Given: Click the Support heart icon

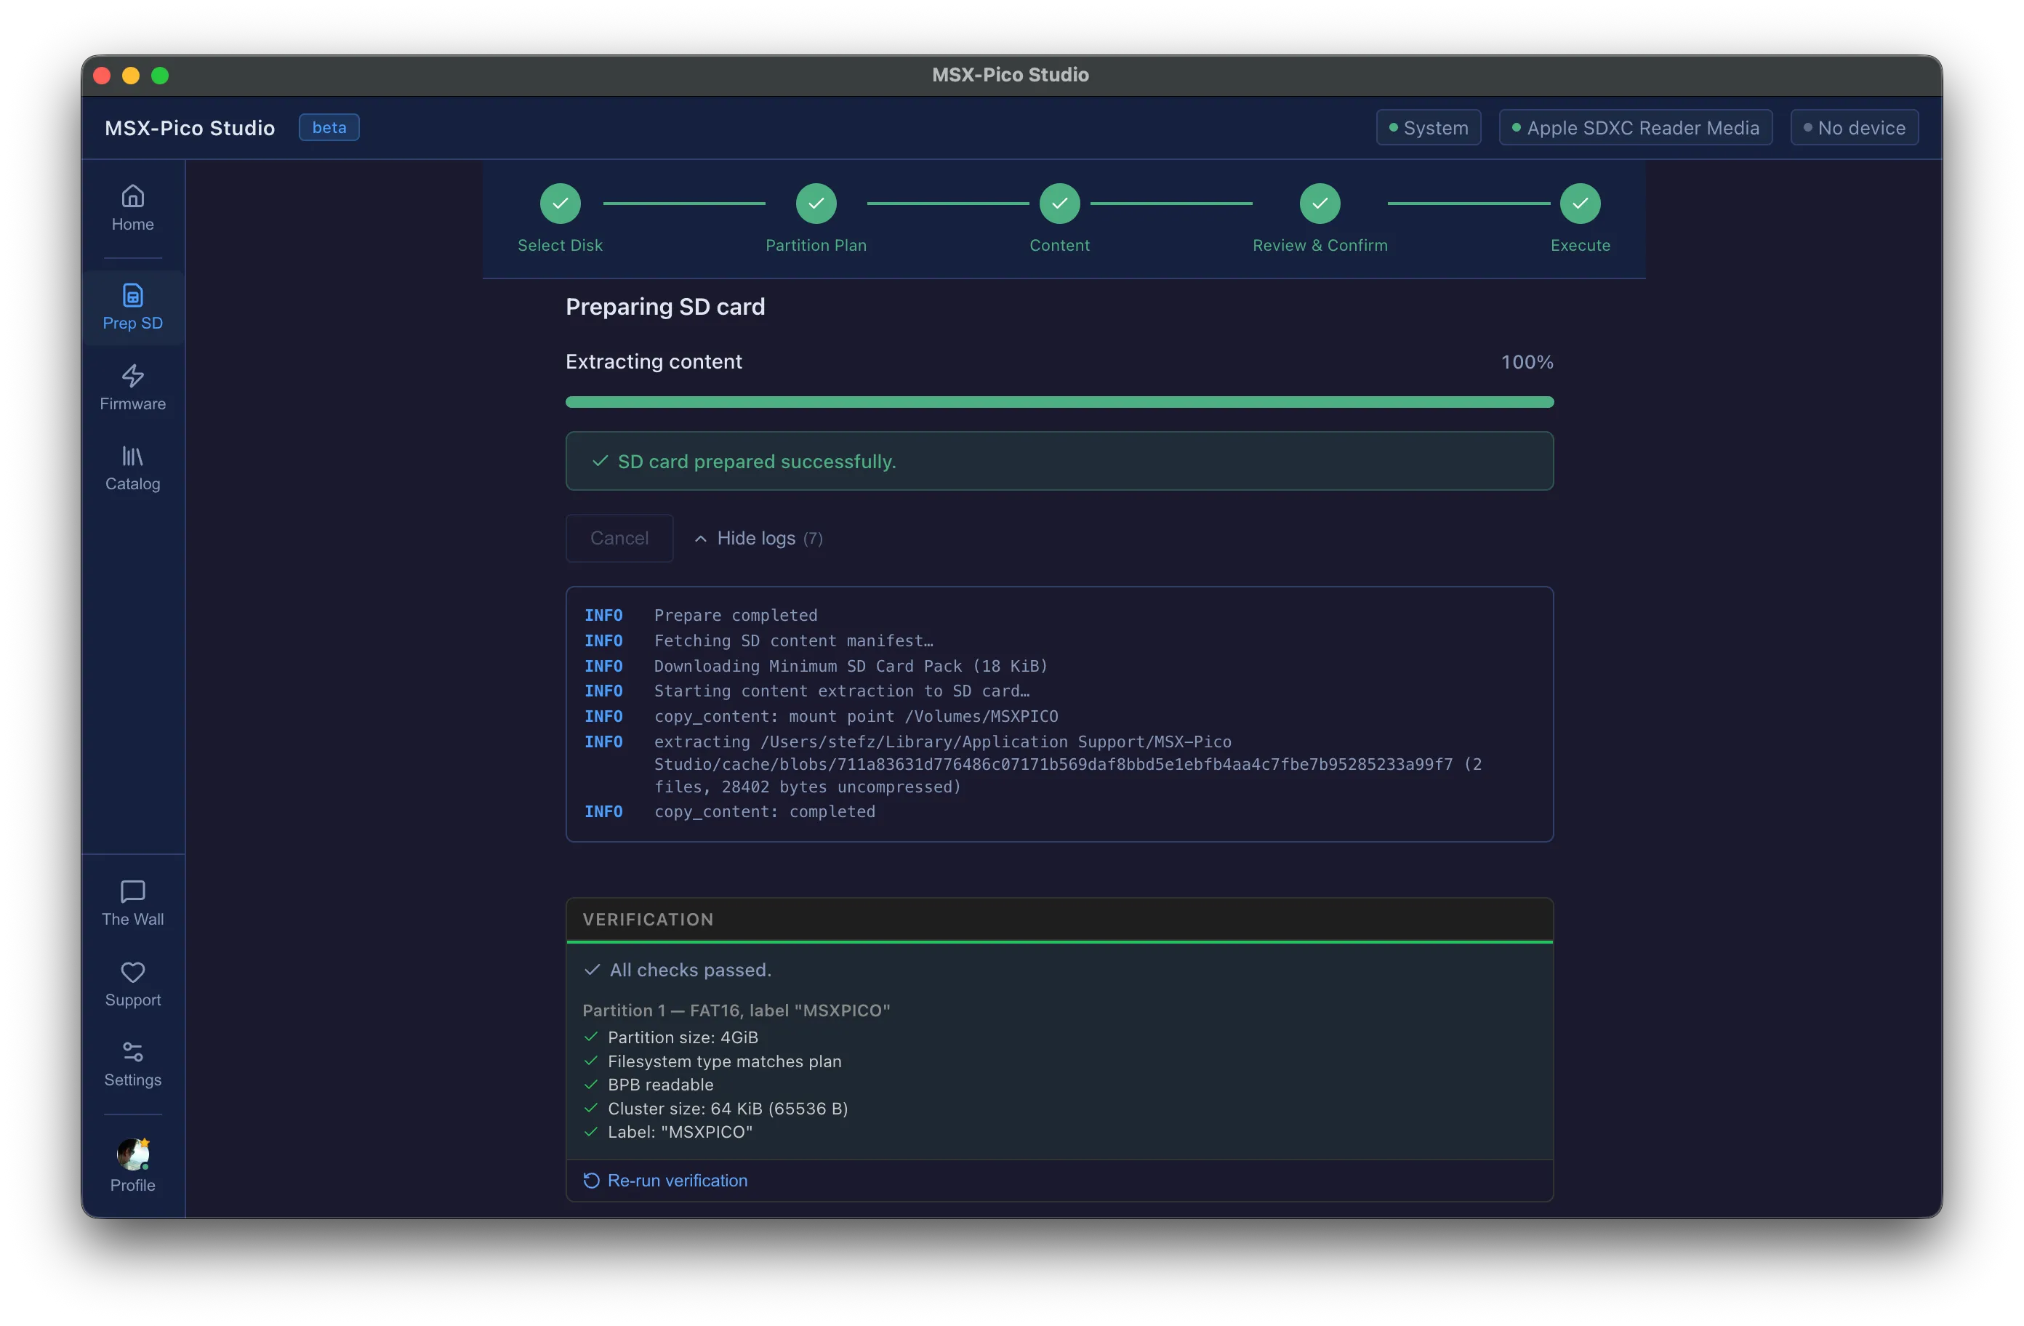Looking at the screenshot, I should pyautogui.click(x=132, y=972).
